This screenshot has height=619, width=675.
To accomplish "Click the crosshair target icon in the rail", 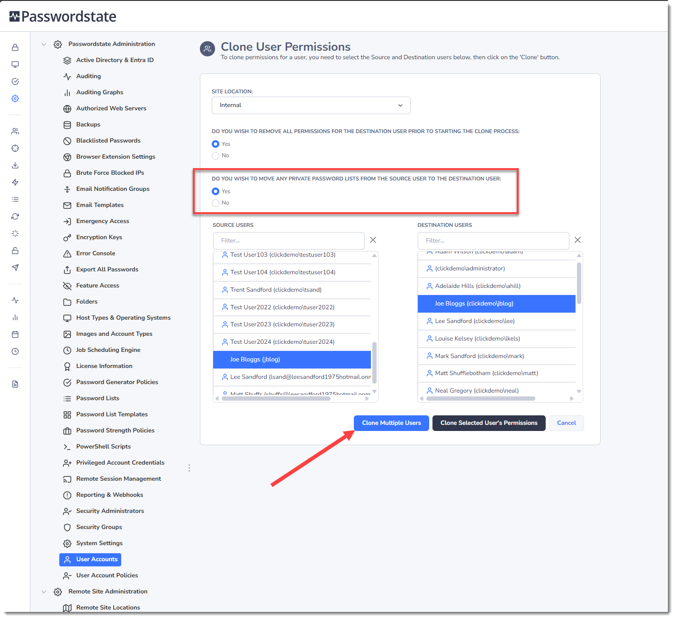I will pyautogui.click(x=15, y=148).
